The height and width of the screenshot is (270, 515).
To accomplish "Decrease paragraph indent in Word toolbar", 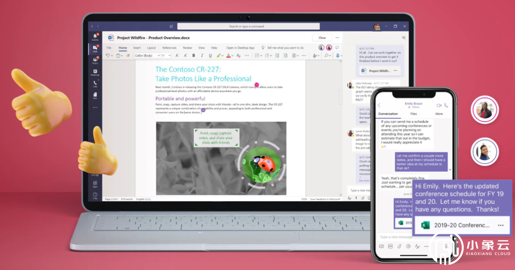I will (277, 56).
